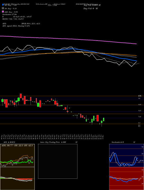Viewport: 144px width, 190px height.
Task: Click the white 50 Day legend swatch
Action: coord(3,8)
